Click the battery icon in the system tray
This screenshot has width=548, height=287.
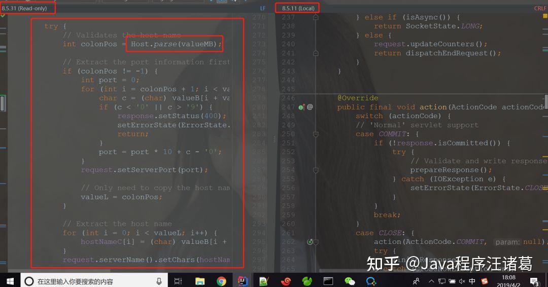point(452,281)
